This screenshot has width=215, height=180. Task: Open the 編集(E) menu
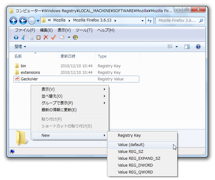click(x=46, y=30)
